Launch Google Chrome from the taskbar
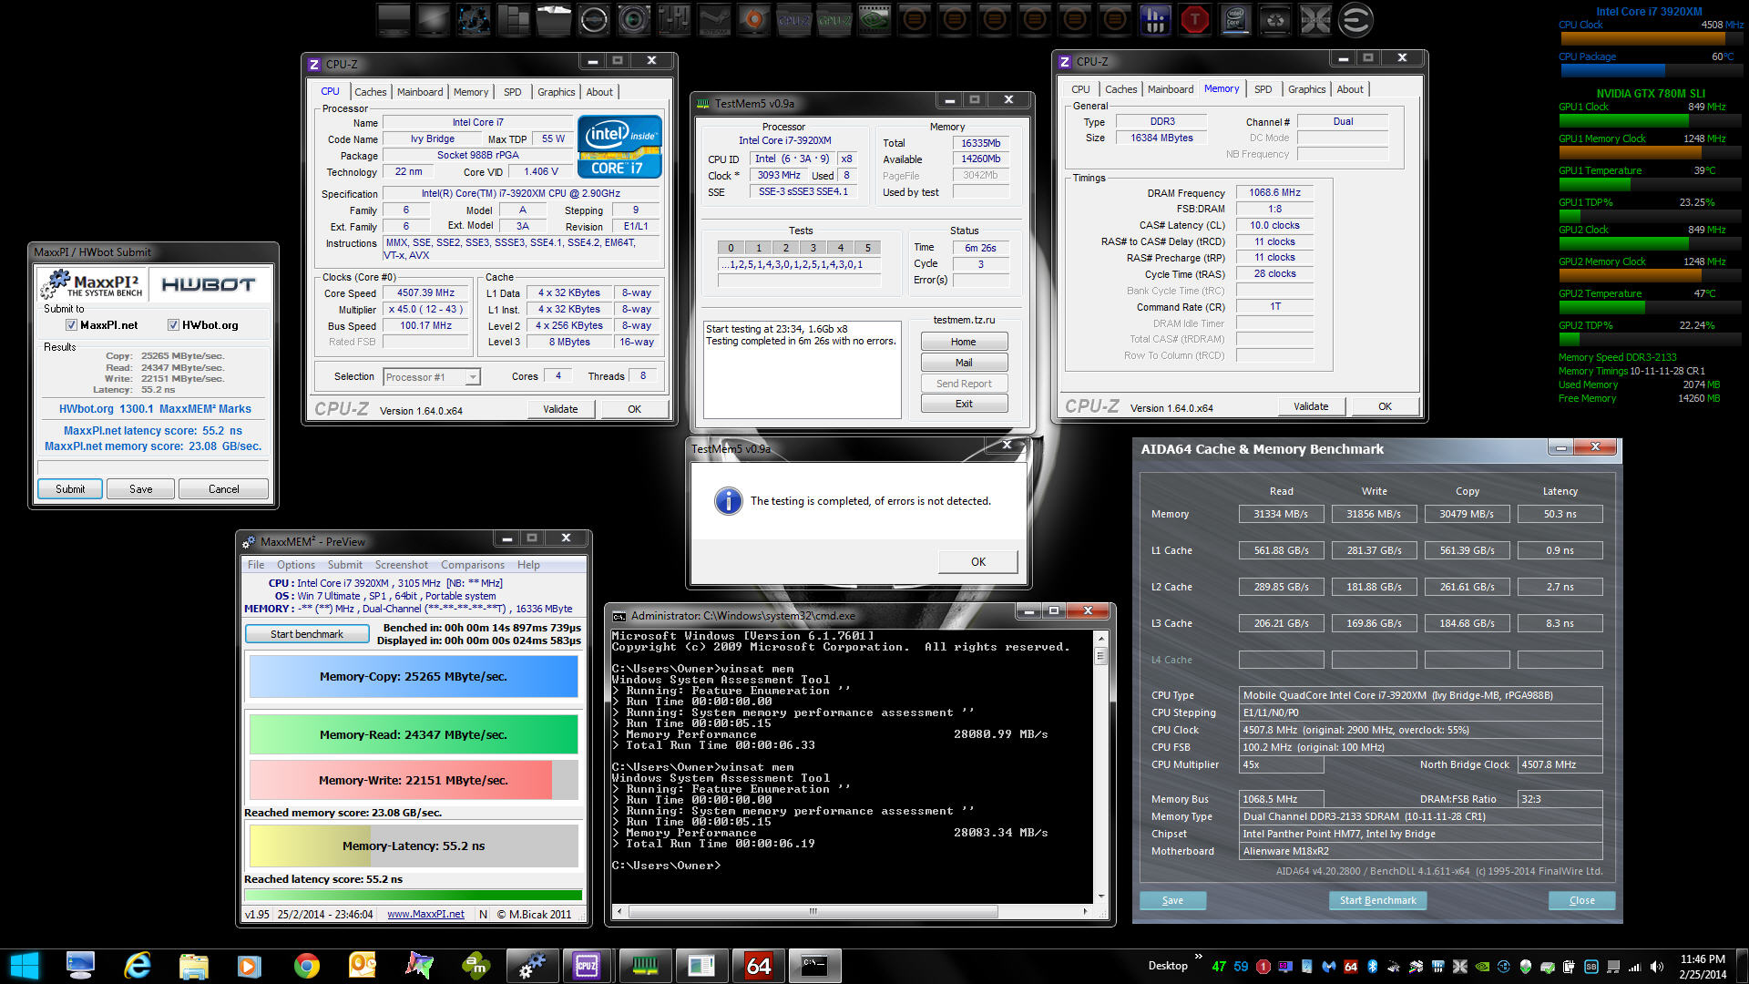1749x984 pixels. (306, 966)
